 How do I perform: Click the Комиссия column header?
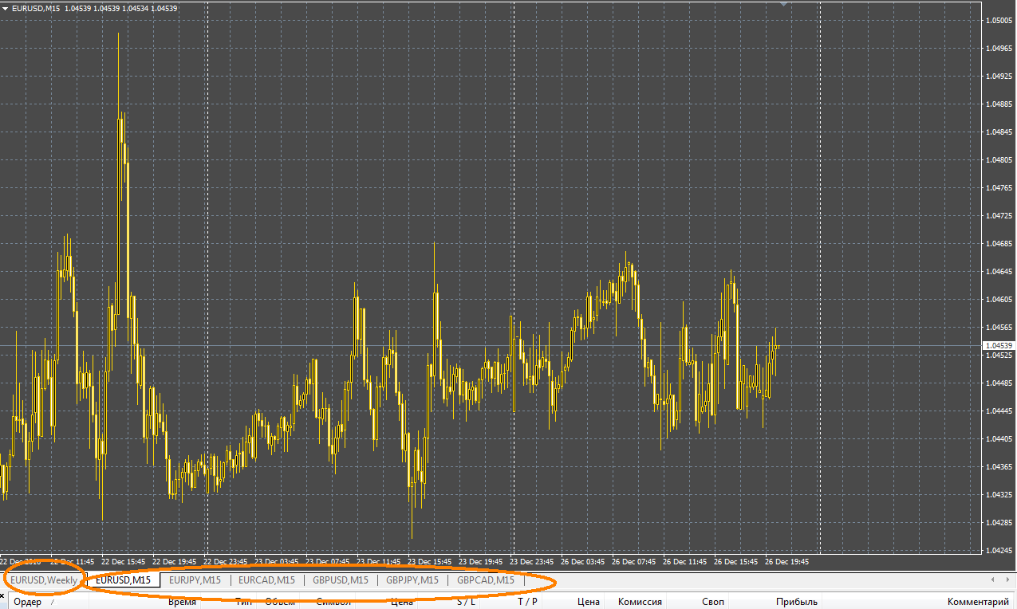point(640,602)
